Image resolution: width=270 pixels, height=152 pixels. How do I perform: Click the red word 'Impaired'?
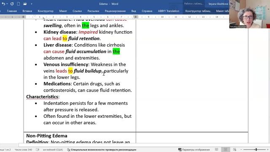pos(88,32)
